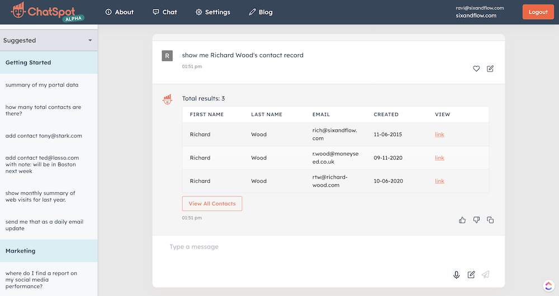Click the ClickUp floating icon
The height and width of the screenshot is (296, 559).
pos(549,285)
